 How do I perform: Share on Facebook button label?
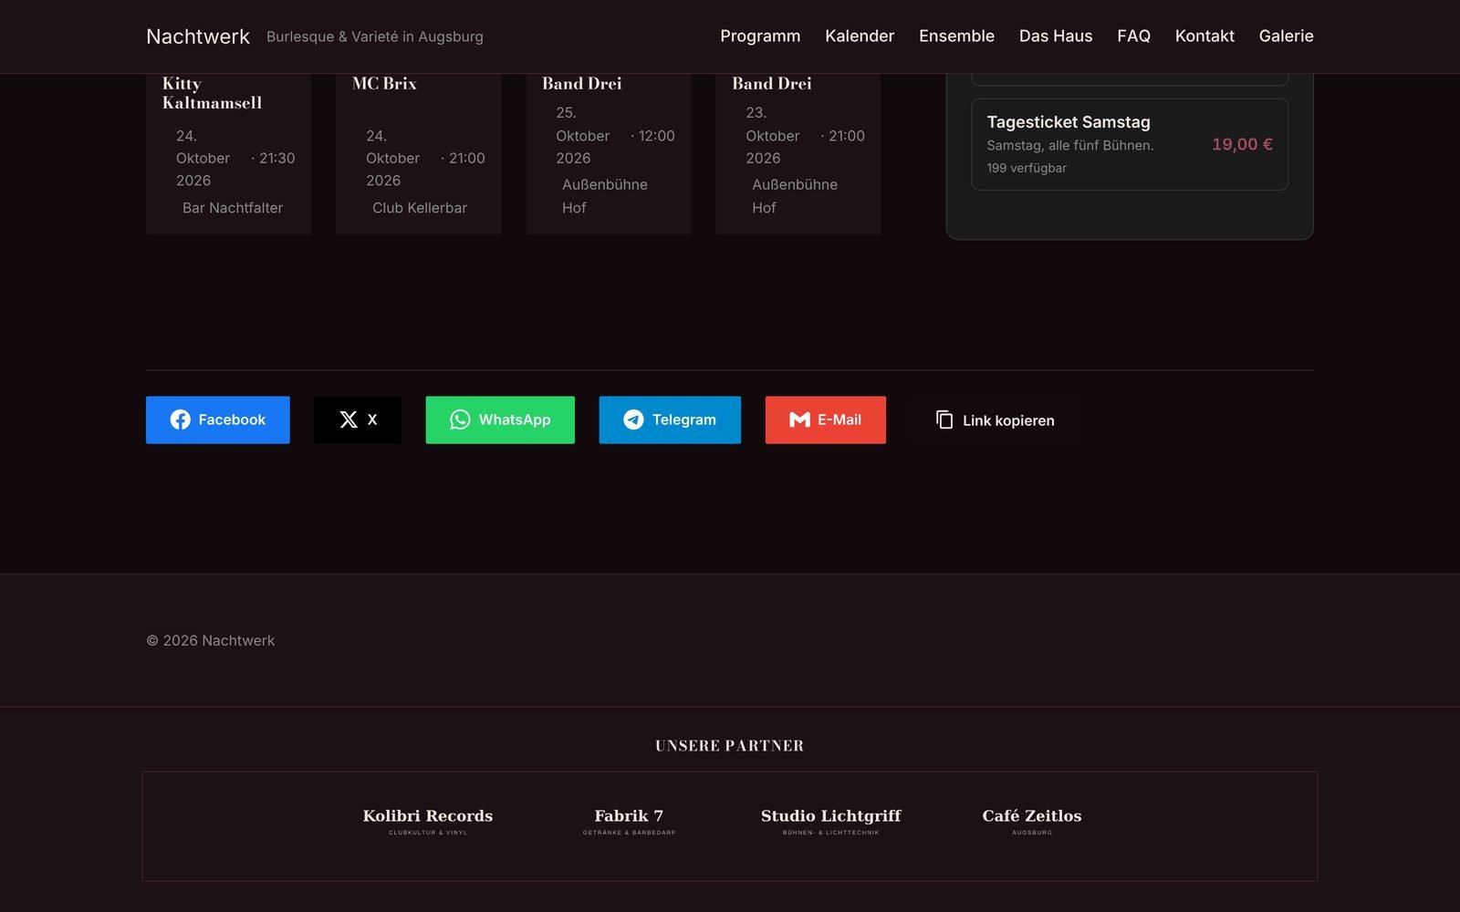pos(232,420)
